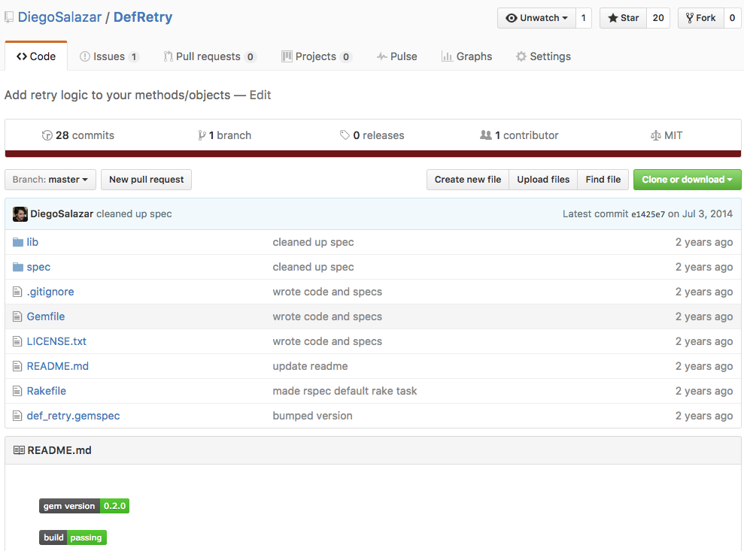This screenshot has width=744, height=551.
Task: Open the fork count 0
Action: (x=732, y=18)
